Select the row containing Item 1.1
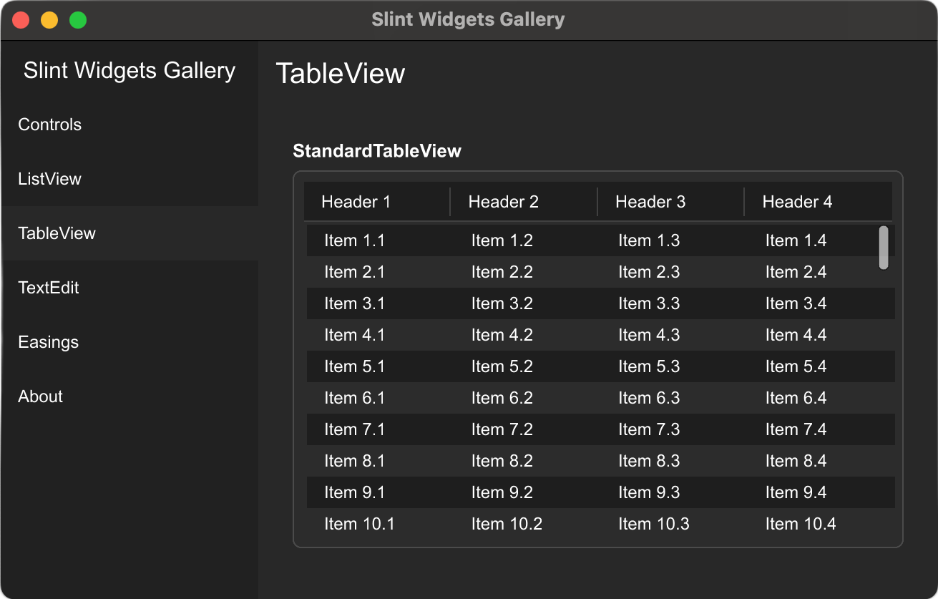The width and height of the screenshot is (938, 599). point(355,240)
